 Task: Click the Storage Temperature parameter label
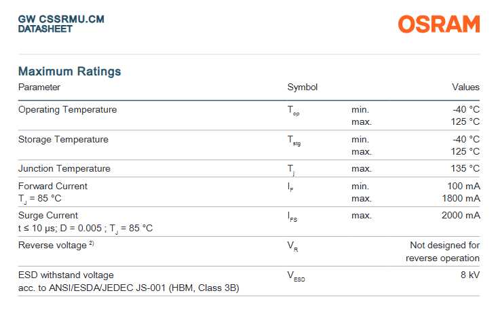(x=63, y=140)
